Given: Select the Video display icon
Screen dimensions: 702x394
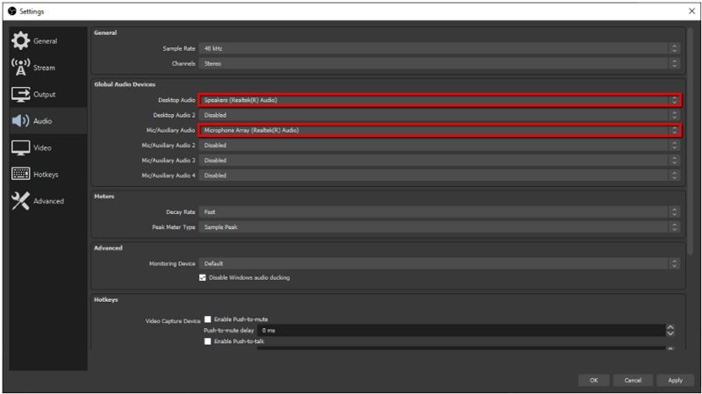Looking at the screenshot, I should coord(20,147).
